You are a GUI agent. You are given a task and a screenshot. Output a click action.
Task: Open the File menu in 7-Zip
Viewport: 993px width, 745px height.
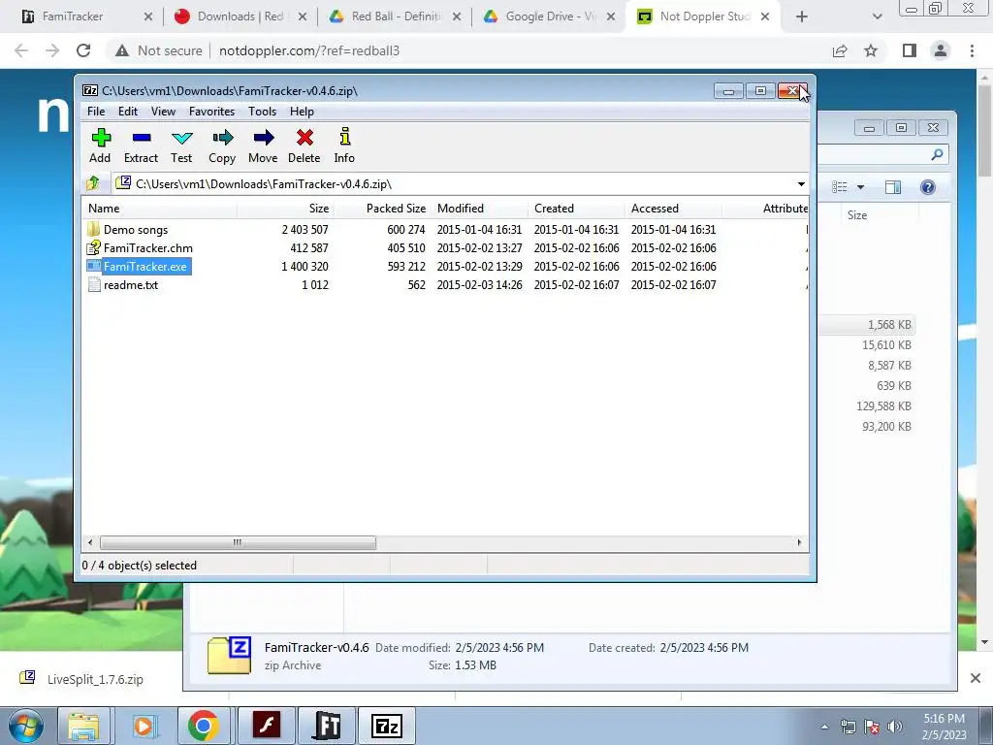click(96, 112)
